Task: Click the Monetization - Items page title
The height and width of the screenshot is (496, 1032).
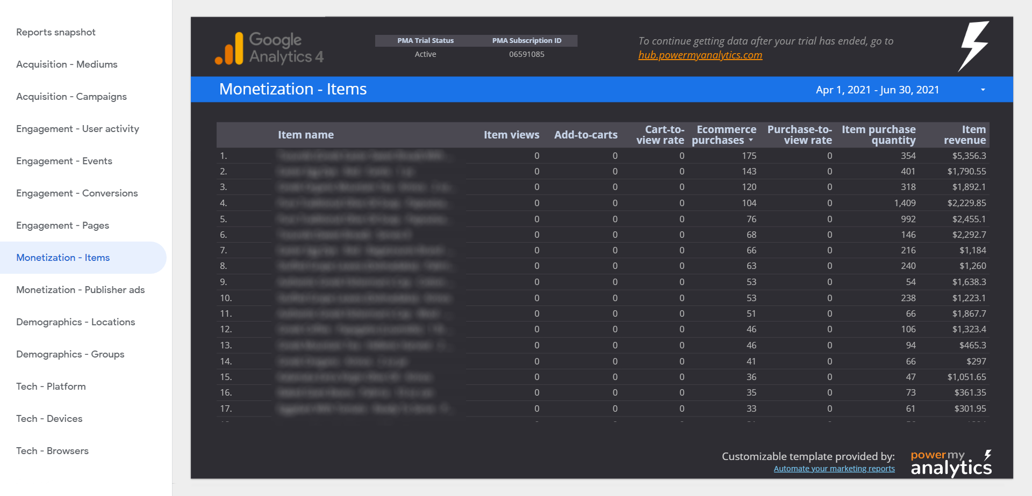Action: click(293, 89)
